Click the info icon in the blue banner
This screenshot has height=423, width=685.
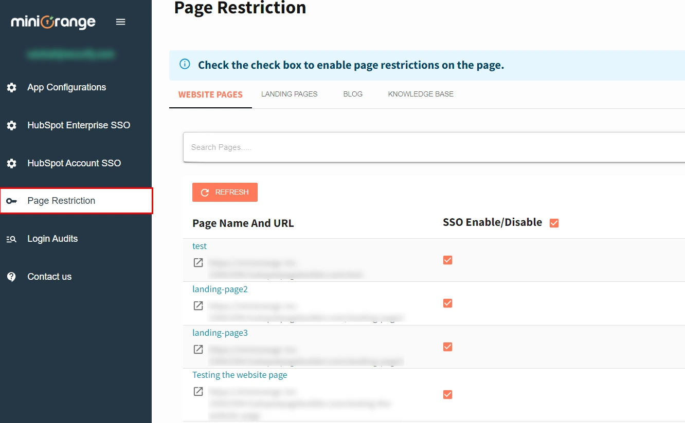pyautogui.click(x=185, y=64)
